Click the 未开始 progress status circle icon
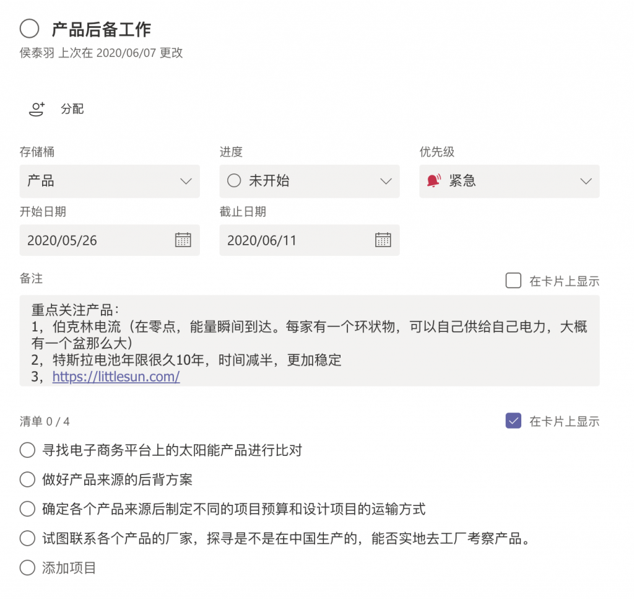 (x=234, y=180)
